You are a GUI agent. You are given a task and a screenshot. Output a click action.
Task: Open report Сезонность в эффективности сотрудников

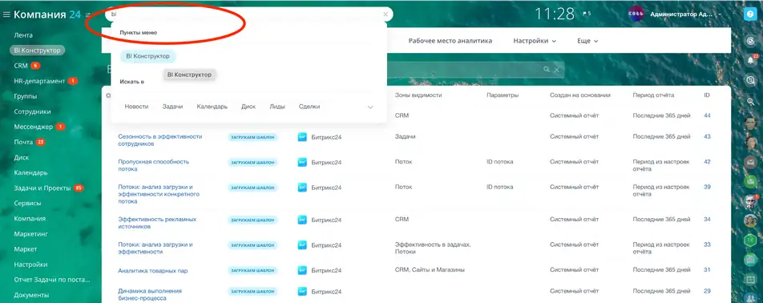click(x=160, y=140)
